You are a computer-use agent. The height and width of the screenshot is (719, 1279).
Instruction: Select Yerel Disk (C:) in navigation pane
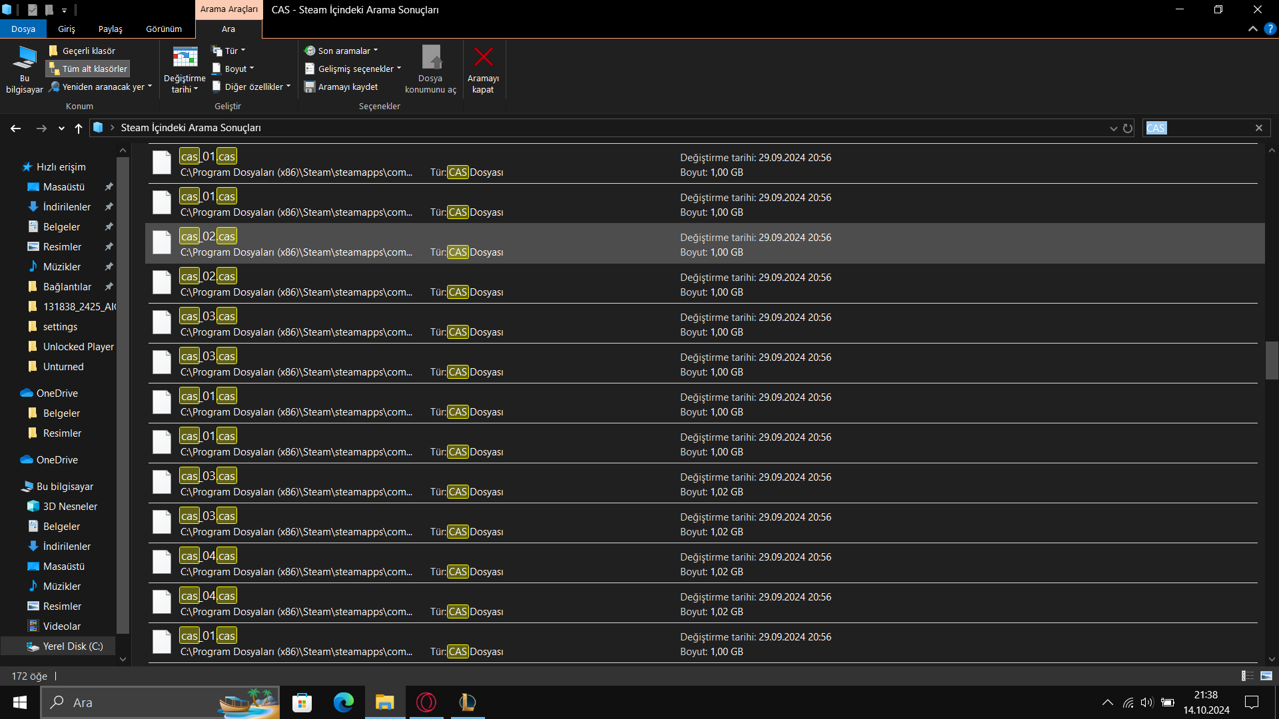72,646
